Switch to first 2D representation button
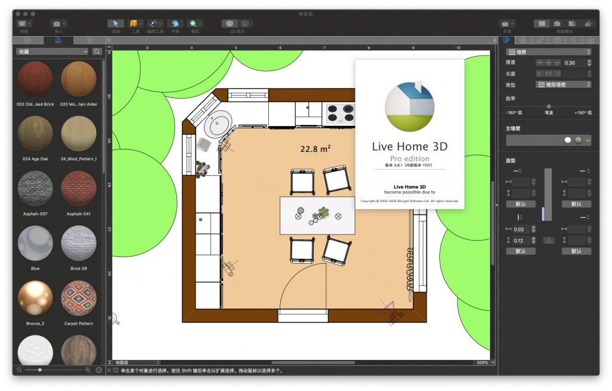 (229, 23)
